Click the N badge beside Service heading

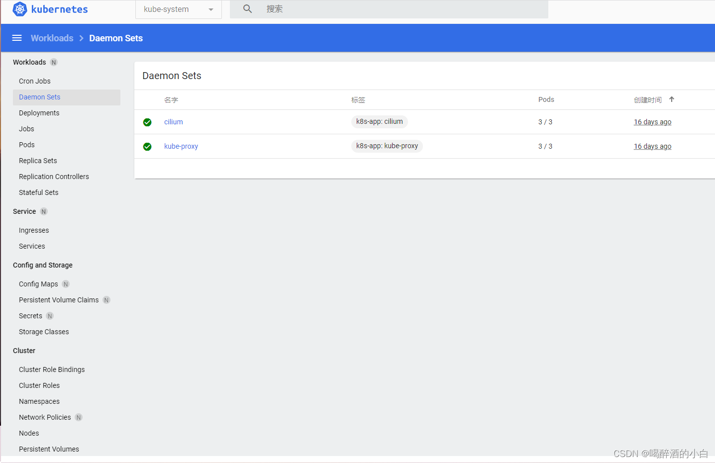point(44,211)
